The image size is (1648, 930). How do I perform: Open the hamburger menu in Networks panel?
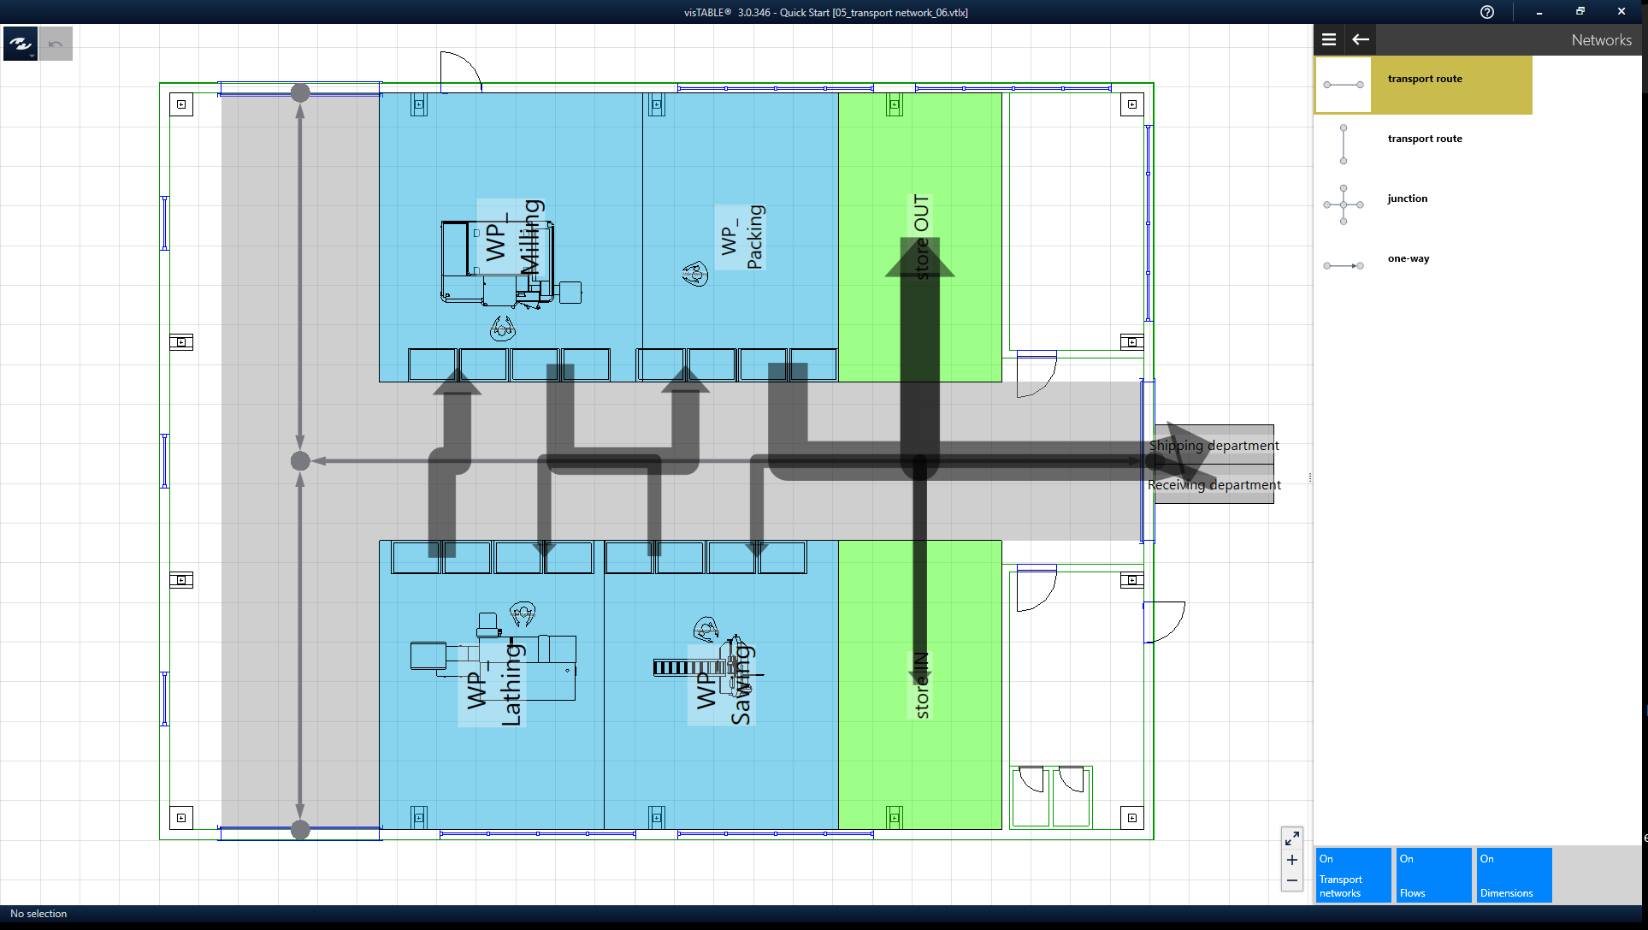pos(1329,39)
